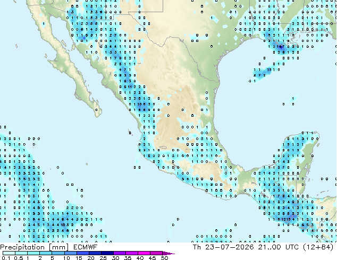Click the 15–20 mm blue legend swatch

click(x=83, y=253)
